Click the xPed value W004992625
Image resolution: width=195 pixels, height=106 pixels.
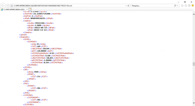point(38,18)
